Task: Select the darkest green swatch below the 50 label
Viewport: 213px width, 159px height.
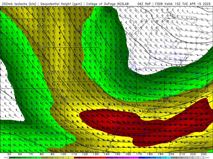Action: coord(12,157)
